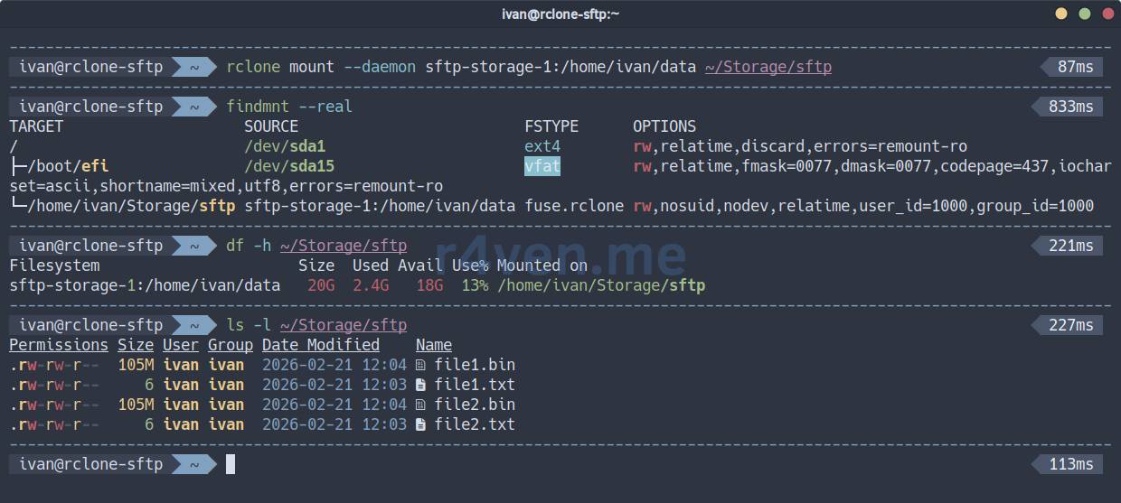Click the Date Modified column header

[320, 345]
